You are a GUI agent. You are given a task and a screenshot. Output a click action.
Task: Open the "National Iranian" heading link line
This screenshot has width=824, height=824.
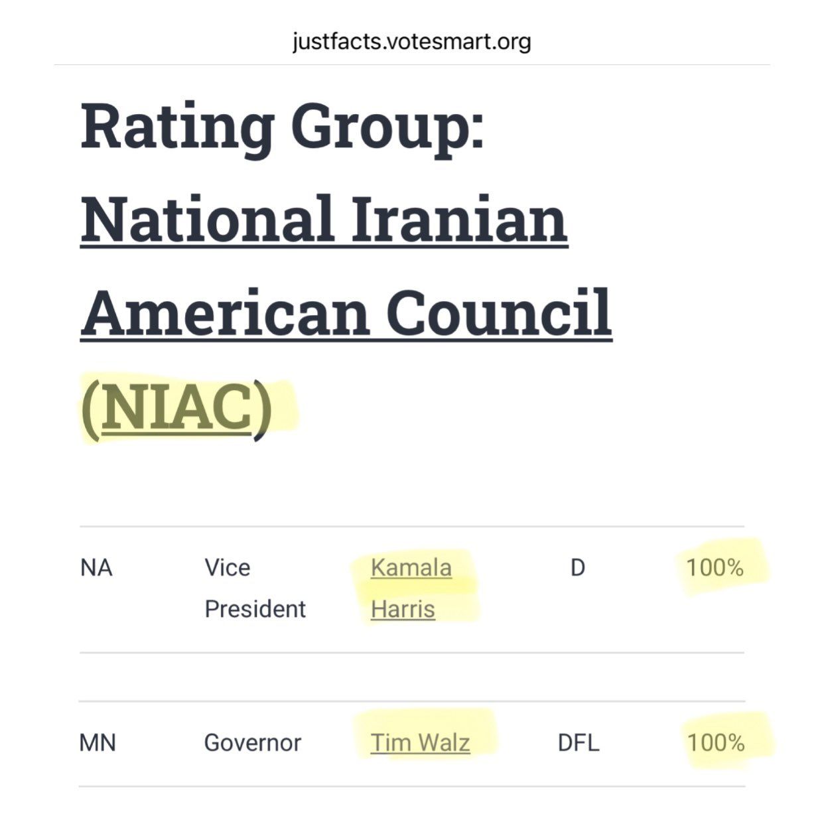(324, 219)
